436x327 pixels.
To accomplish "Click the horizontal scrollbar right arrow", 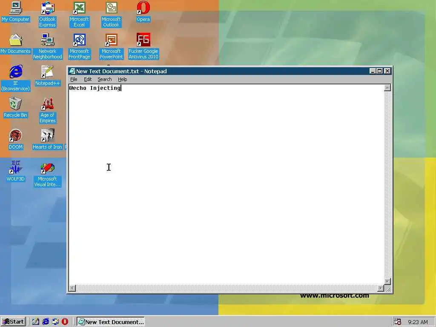I will click(x=381, y=288).
